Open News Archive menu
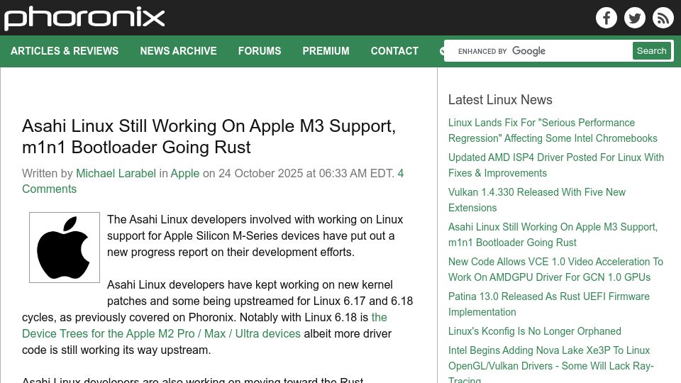The width and height of the screenshot is (681, 383). coord(178,51)
